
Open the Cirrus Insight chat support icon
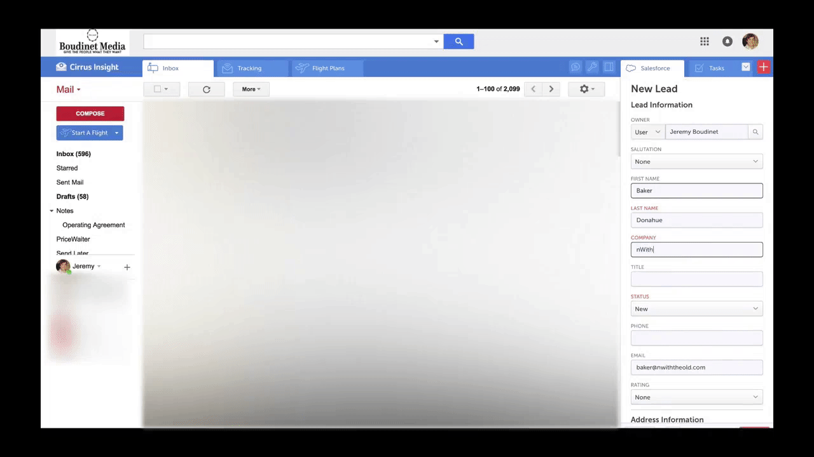point(575,67)
